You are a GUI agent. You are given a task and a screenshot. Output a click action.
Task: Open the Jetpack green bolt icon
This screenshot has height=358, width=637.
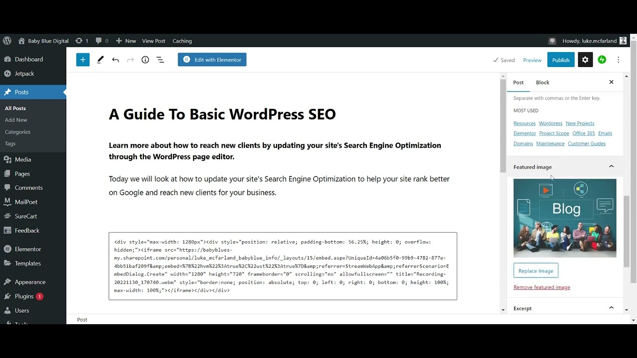[x=602, y=60]
